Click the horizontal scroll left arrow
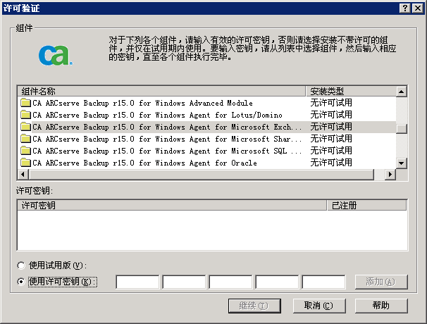Image resolution: width=427 pixels, height=324 pixels. (23, 174)
